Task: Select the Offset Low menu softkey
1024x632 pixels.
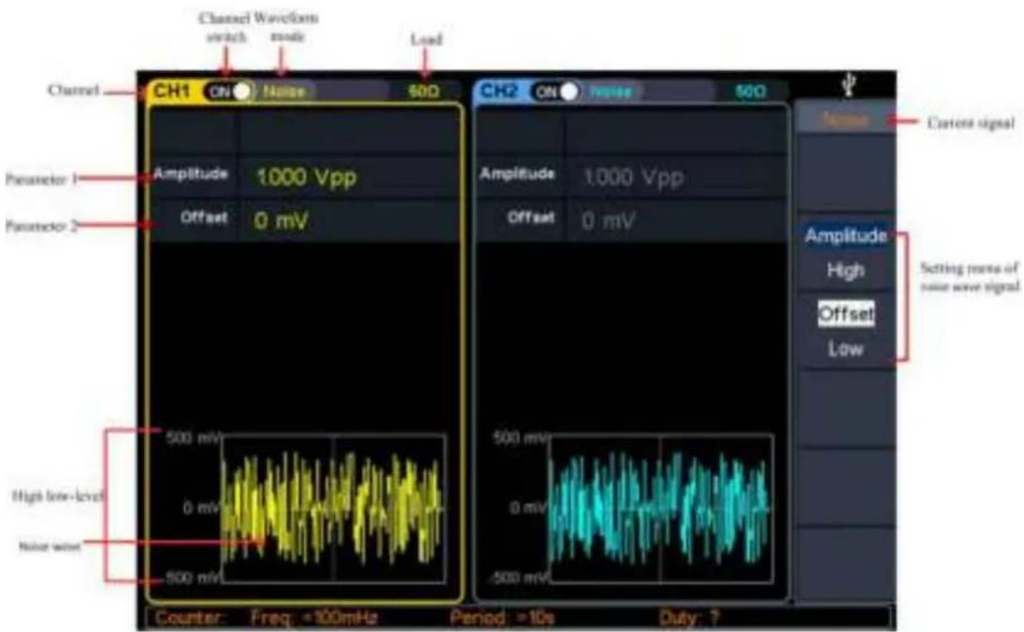Action: pos(845,331)
